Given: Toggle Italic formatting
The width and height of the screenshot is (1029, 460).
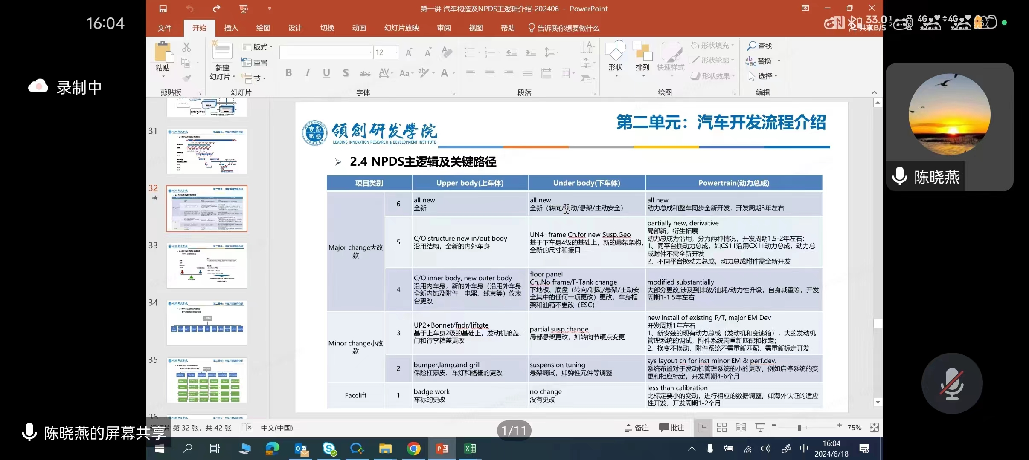Looking at the screenshot, I should click(308, 73).
